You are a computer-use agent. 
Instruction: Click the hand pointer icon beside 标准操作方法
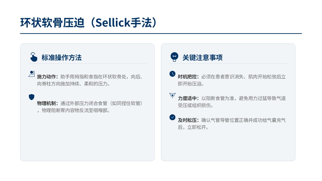33,57
